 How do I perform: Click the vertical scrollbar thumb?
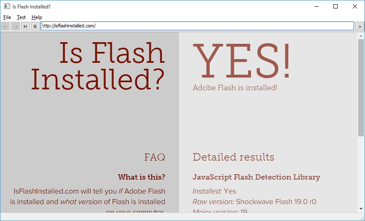click(x=361, y=88)
